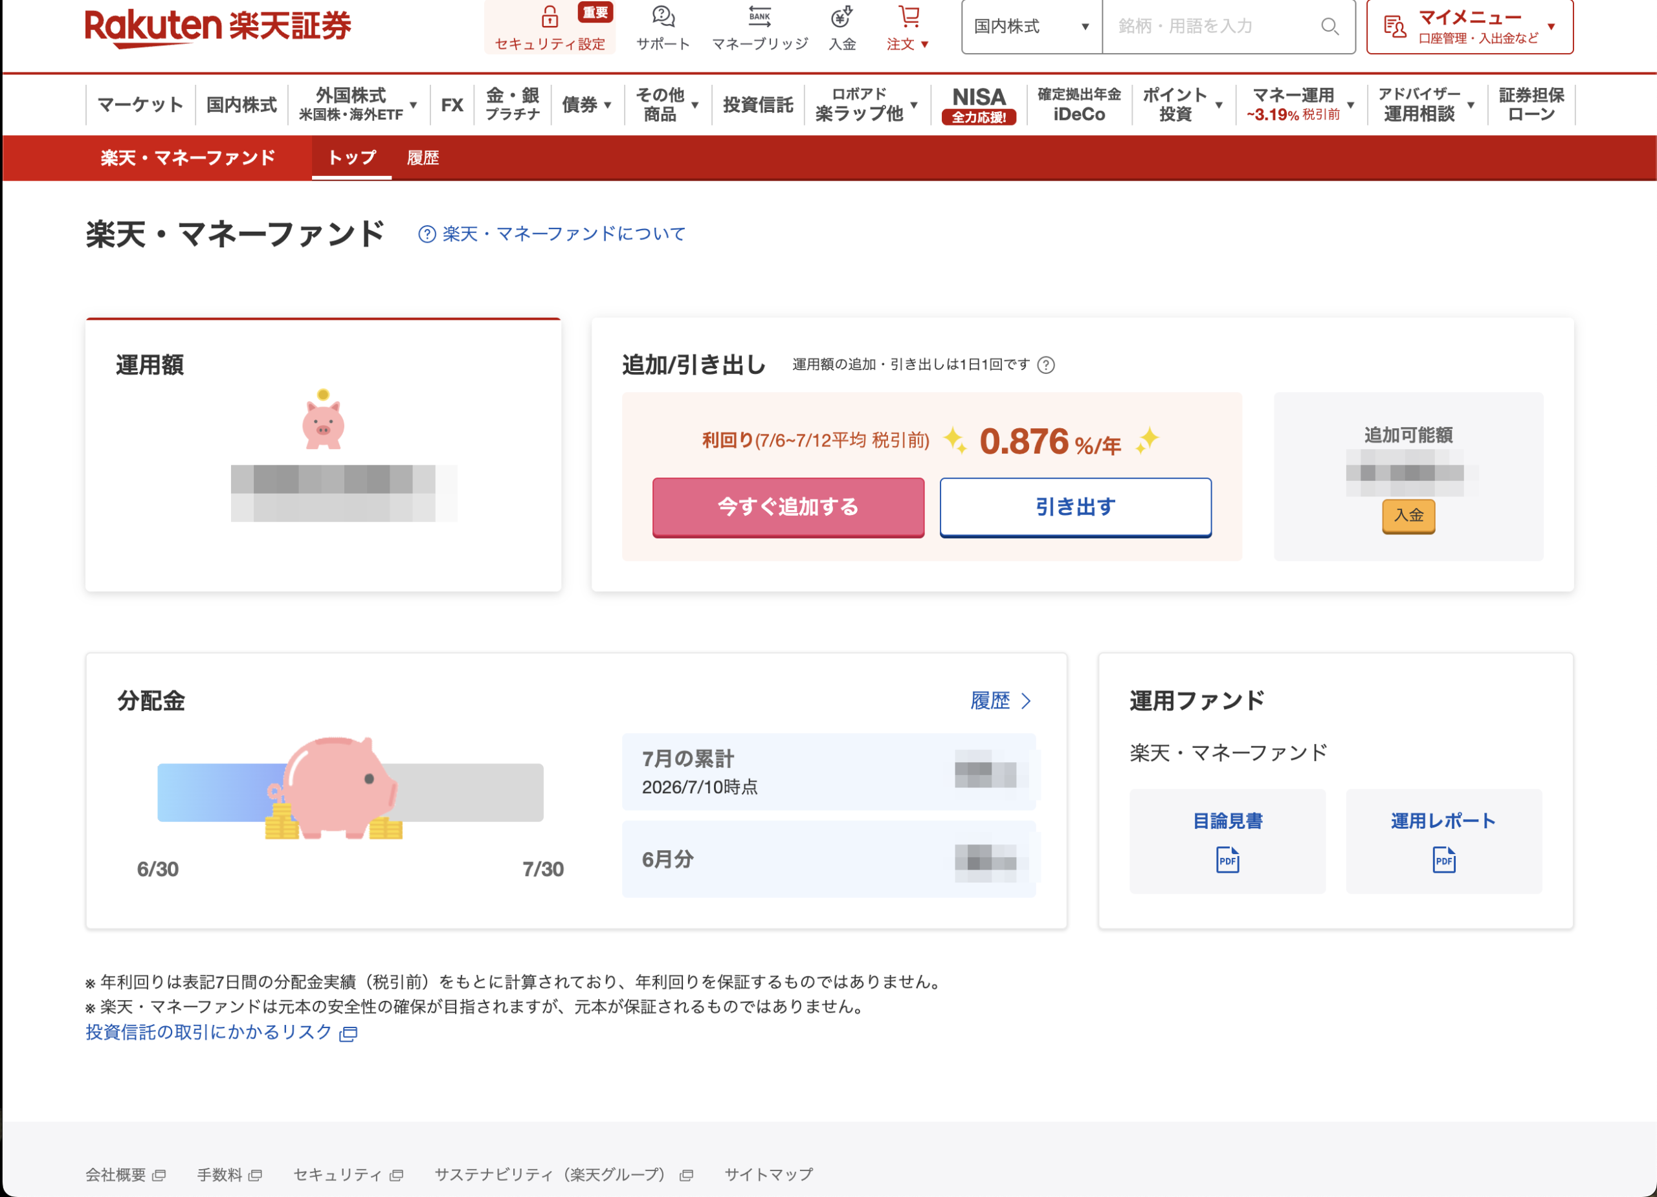Open the order cart icon

[x=909, y=16]
